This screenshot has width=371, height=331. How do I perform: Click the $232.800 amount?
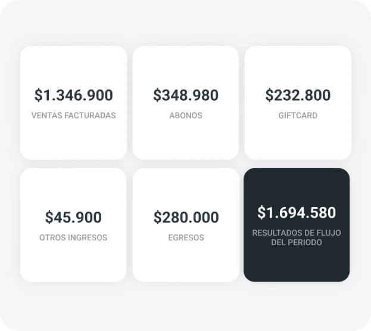pos(298,95)
